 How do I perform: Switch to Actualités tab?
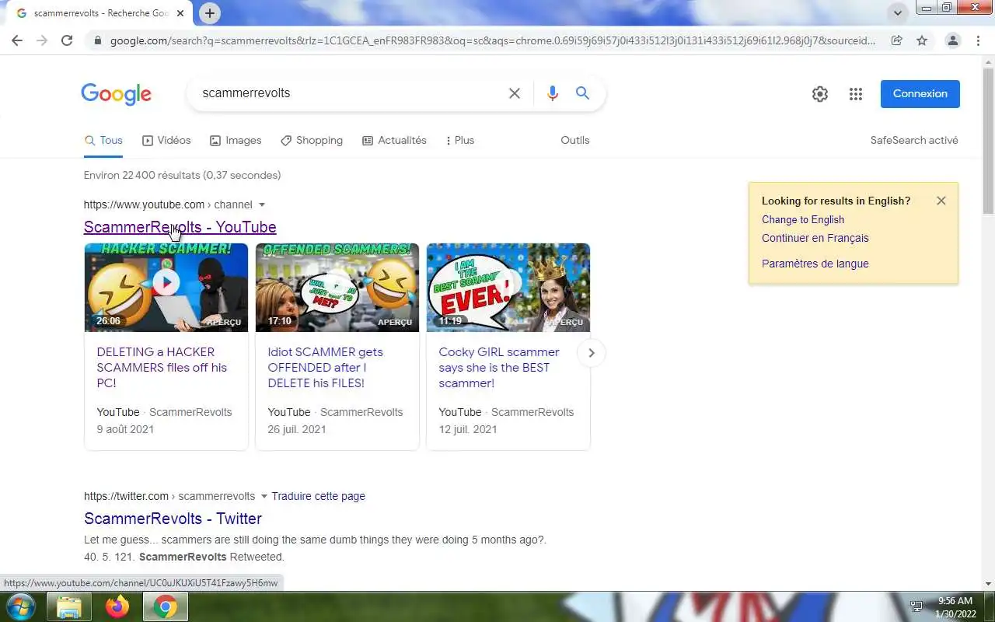tap(394, 141)
